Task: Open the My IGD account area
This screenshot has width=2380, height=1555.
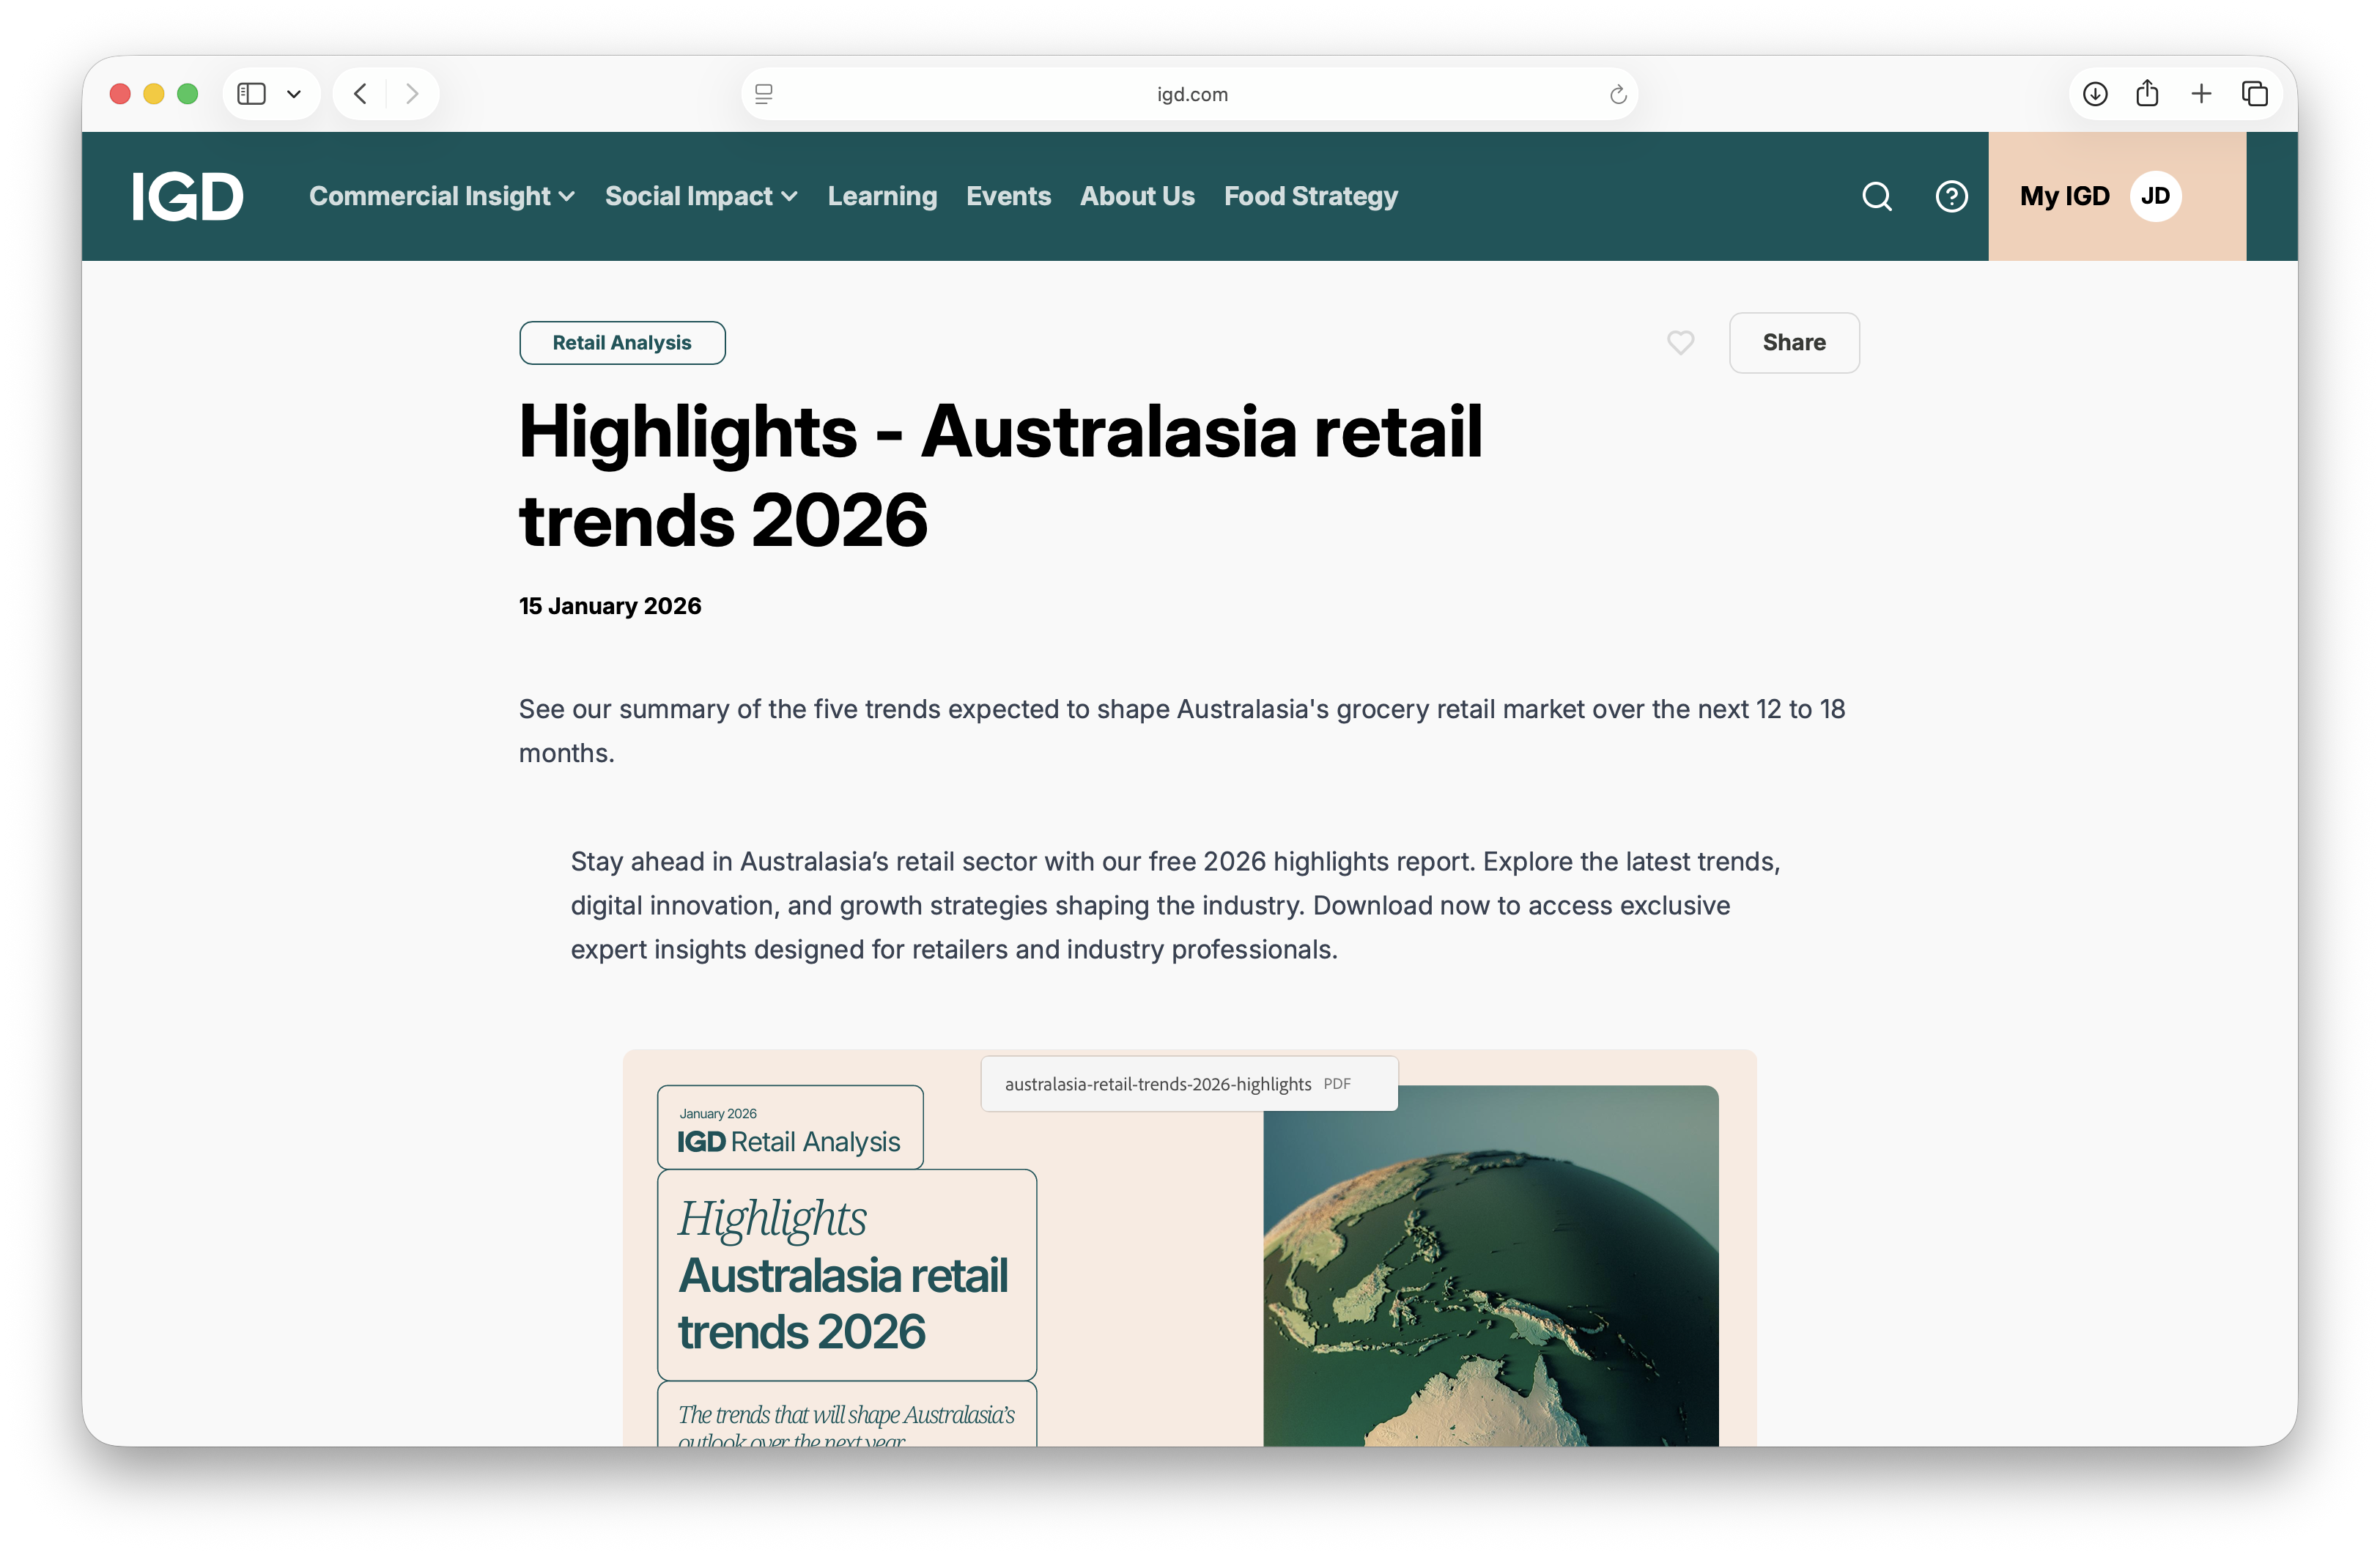Action: 2099,196
